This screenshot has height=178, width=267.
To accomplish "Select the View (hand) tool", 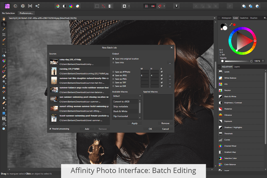I will 4,19.
